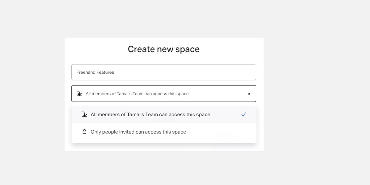Click empty area at right end of name field
The height and width of the screenshot is (185, 370).
234,72
